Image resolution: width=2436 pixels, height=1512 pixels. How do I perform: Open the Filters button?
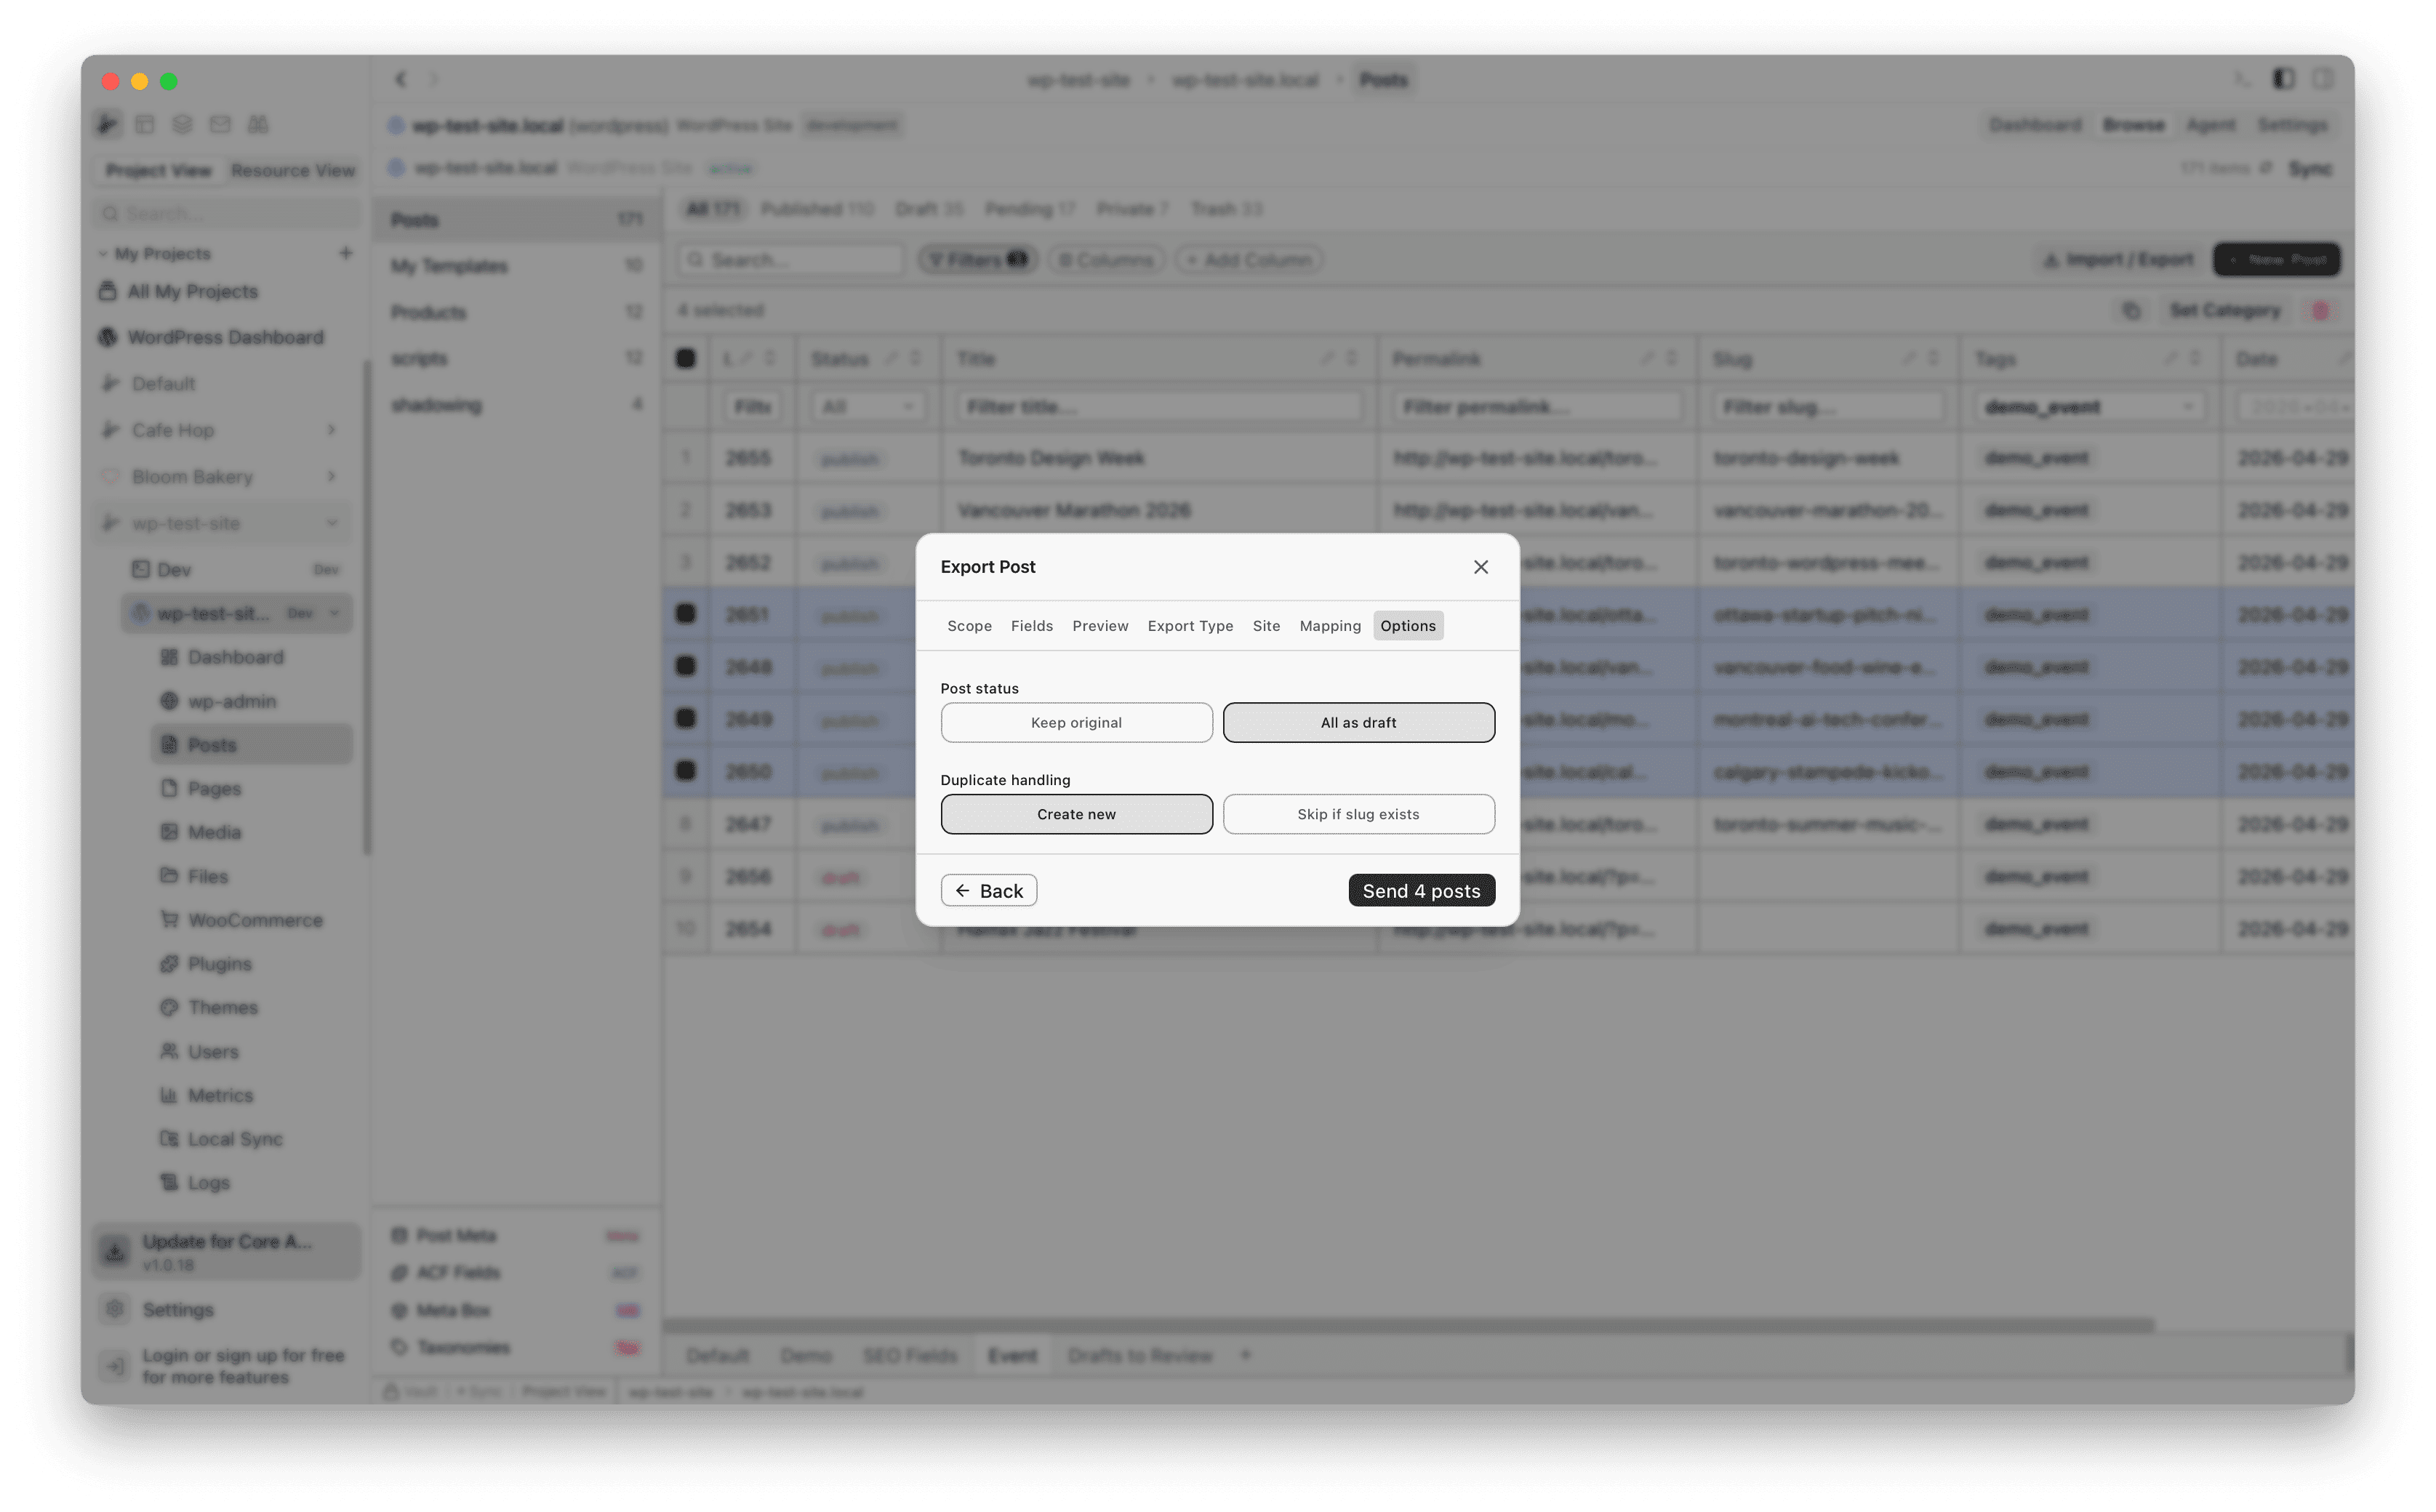[977, 260]
